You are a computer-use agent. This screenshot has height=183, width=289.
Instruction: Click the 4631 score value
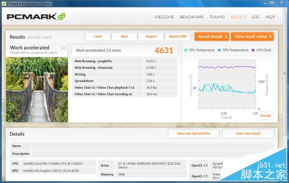pos(164,50)
